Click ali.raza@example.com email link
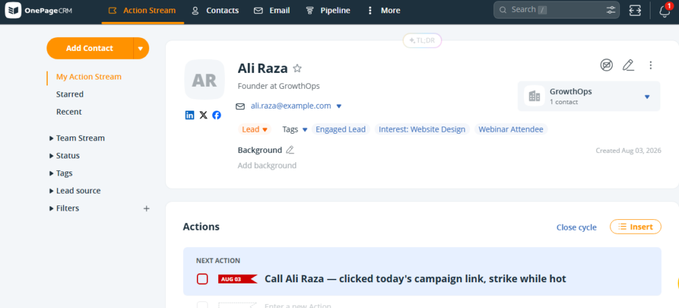Screen dimensions: 679x308 pyautogui.click(x=291, y=106)
